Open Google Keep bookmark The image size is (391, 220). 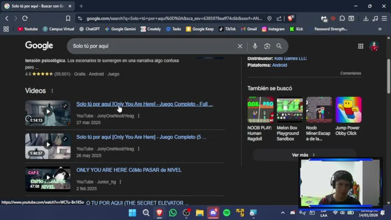click(x=200, y=29)
